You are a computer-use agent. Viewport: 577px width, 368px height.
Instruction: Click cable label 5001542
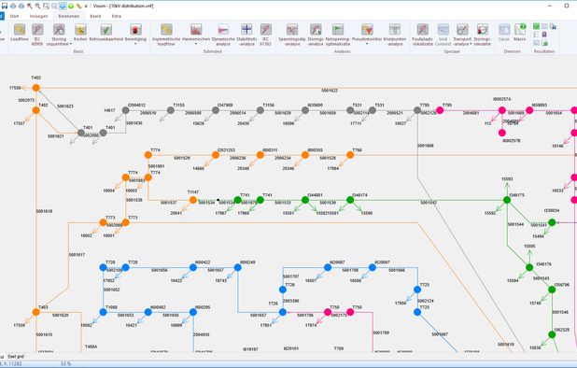(429, 203)
